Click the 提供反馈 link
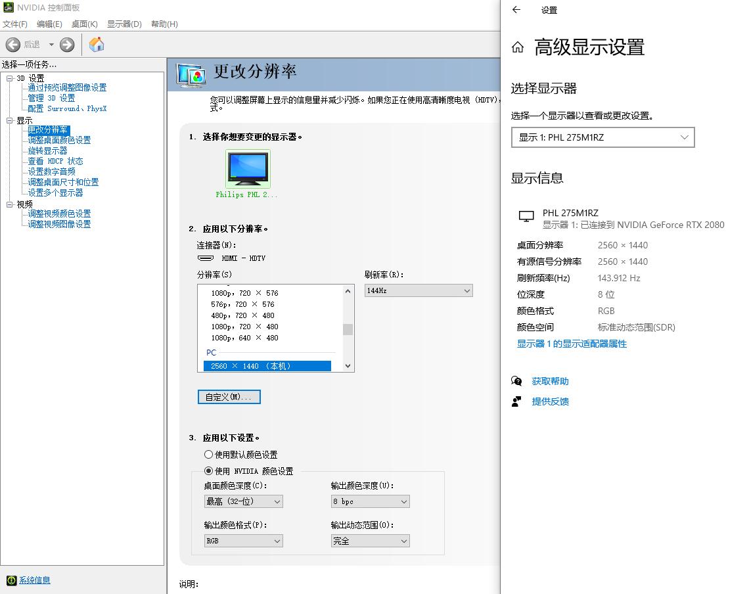This screenshot has height=594, width=749. [550, 401]
